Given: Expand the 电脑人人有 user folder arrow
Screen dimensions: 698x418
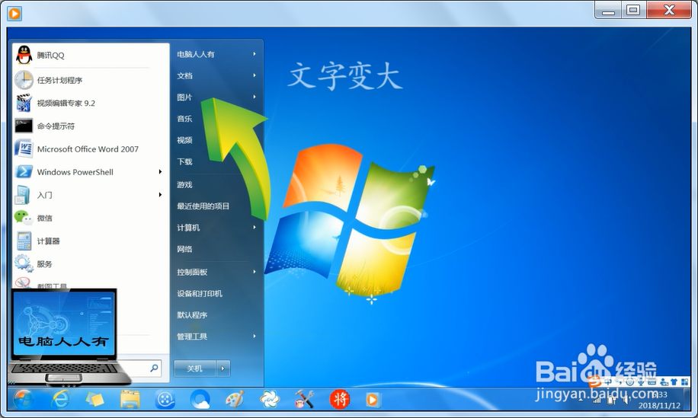Looking at the screenshot, I should pyautogui.click(x=255, y=54).
